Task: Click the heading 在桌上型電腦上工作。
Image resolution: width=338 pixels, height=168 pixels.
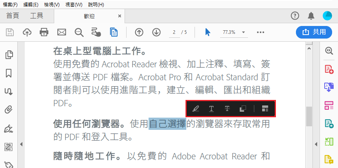Action: click(x=100, y=51)
